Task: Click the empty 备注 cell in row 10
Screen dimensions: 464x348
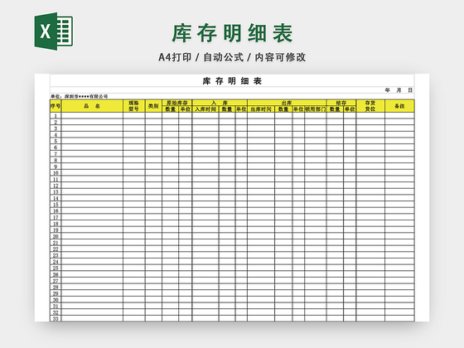Action: (x=399, y=173)
